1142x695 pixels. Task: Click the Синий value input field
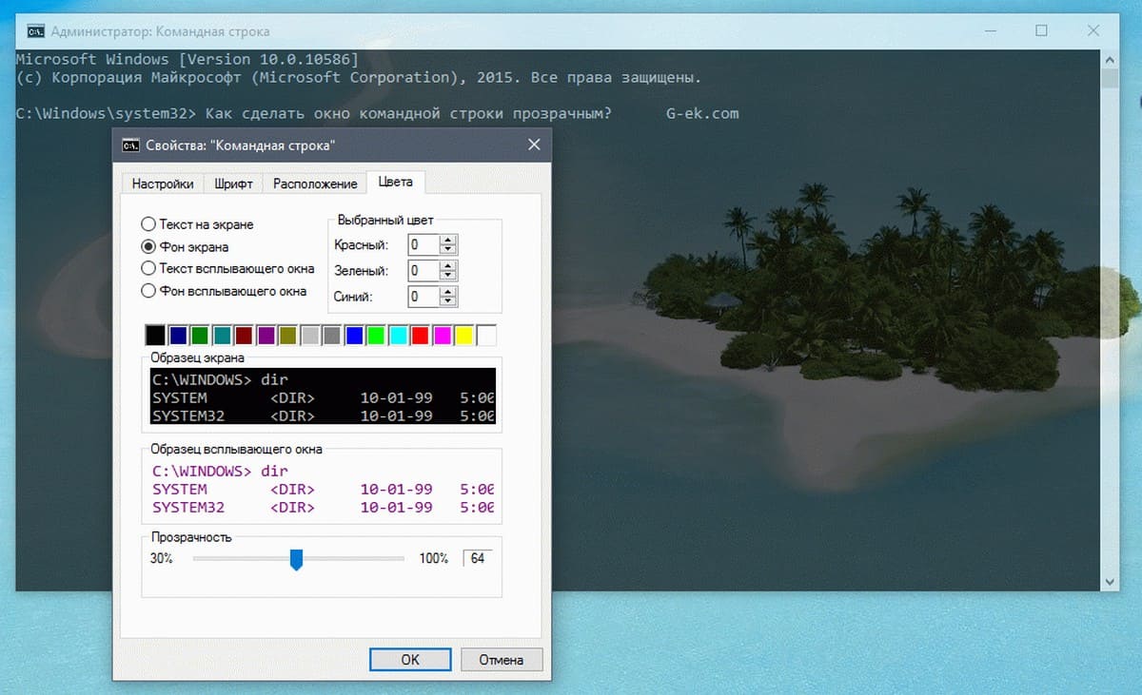point(423,298)
